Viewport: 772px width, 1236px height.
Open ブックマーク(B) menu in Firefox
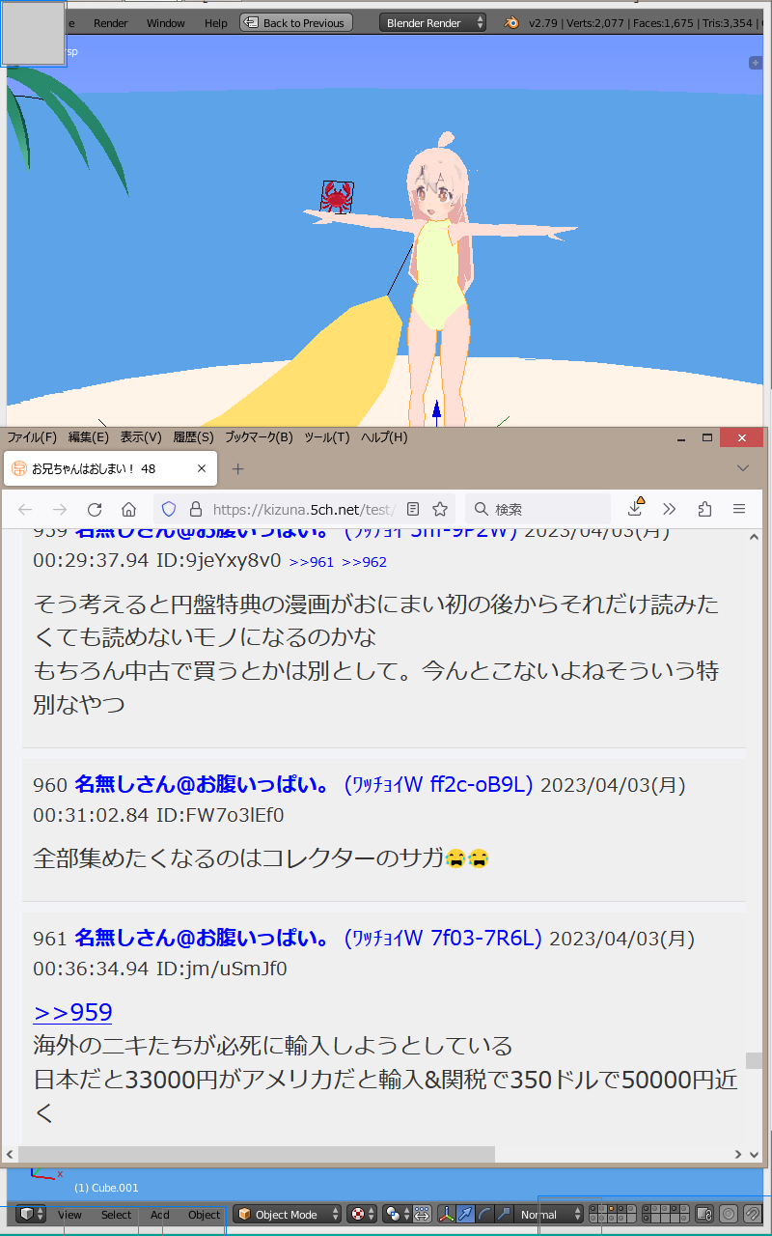click(x=259, y=437)
